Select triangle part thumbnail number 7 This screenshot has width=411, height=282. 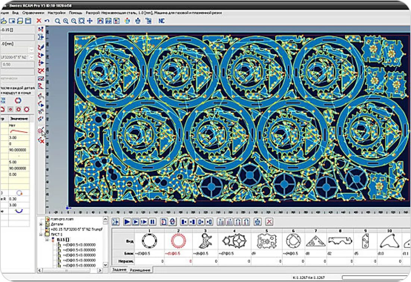pyautogui.click(x=316, y=241)
